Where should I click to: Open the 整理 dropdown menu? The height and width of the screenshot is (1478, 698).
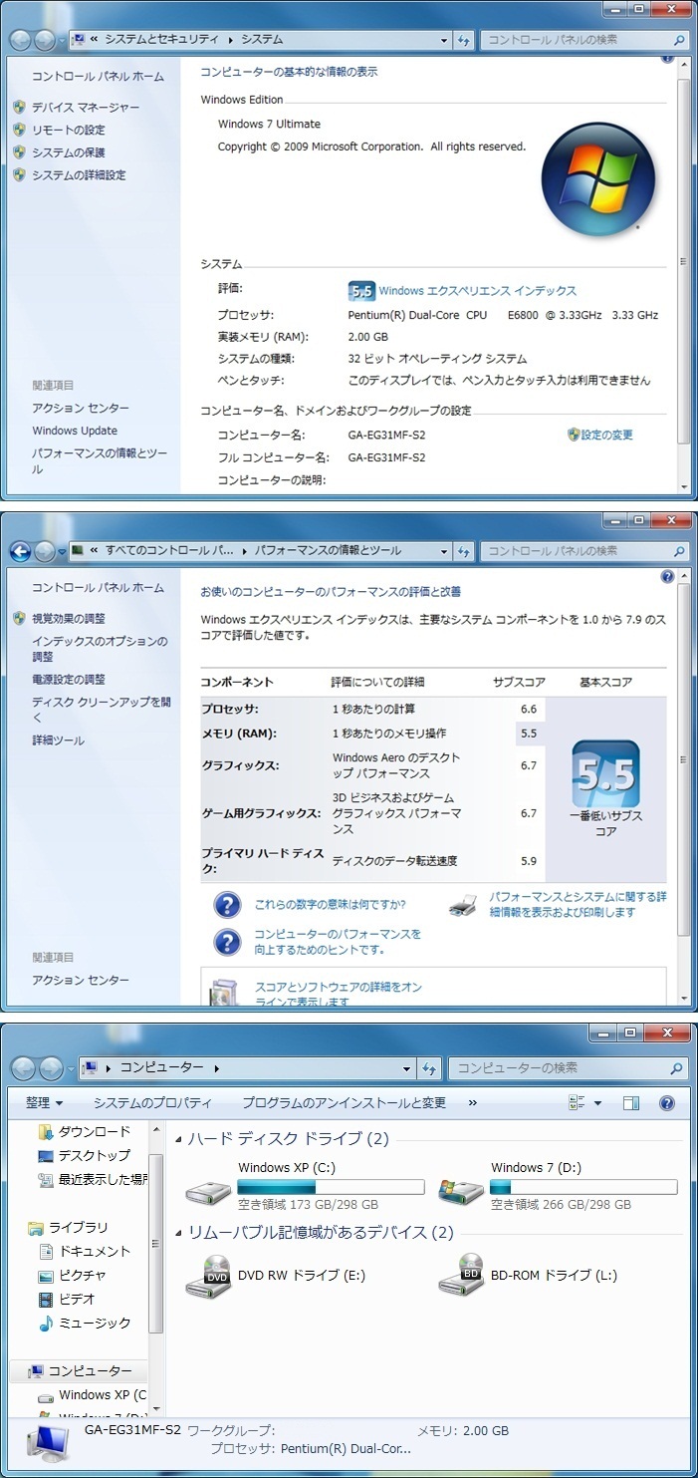click(44, 1103)
